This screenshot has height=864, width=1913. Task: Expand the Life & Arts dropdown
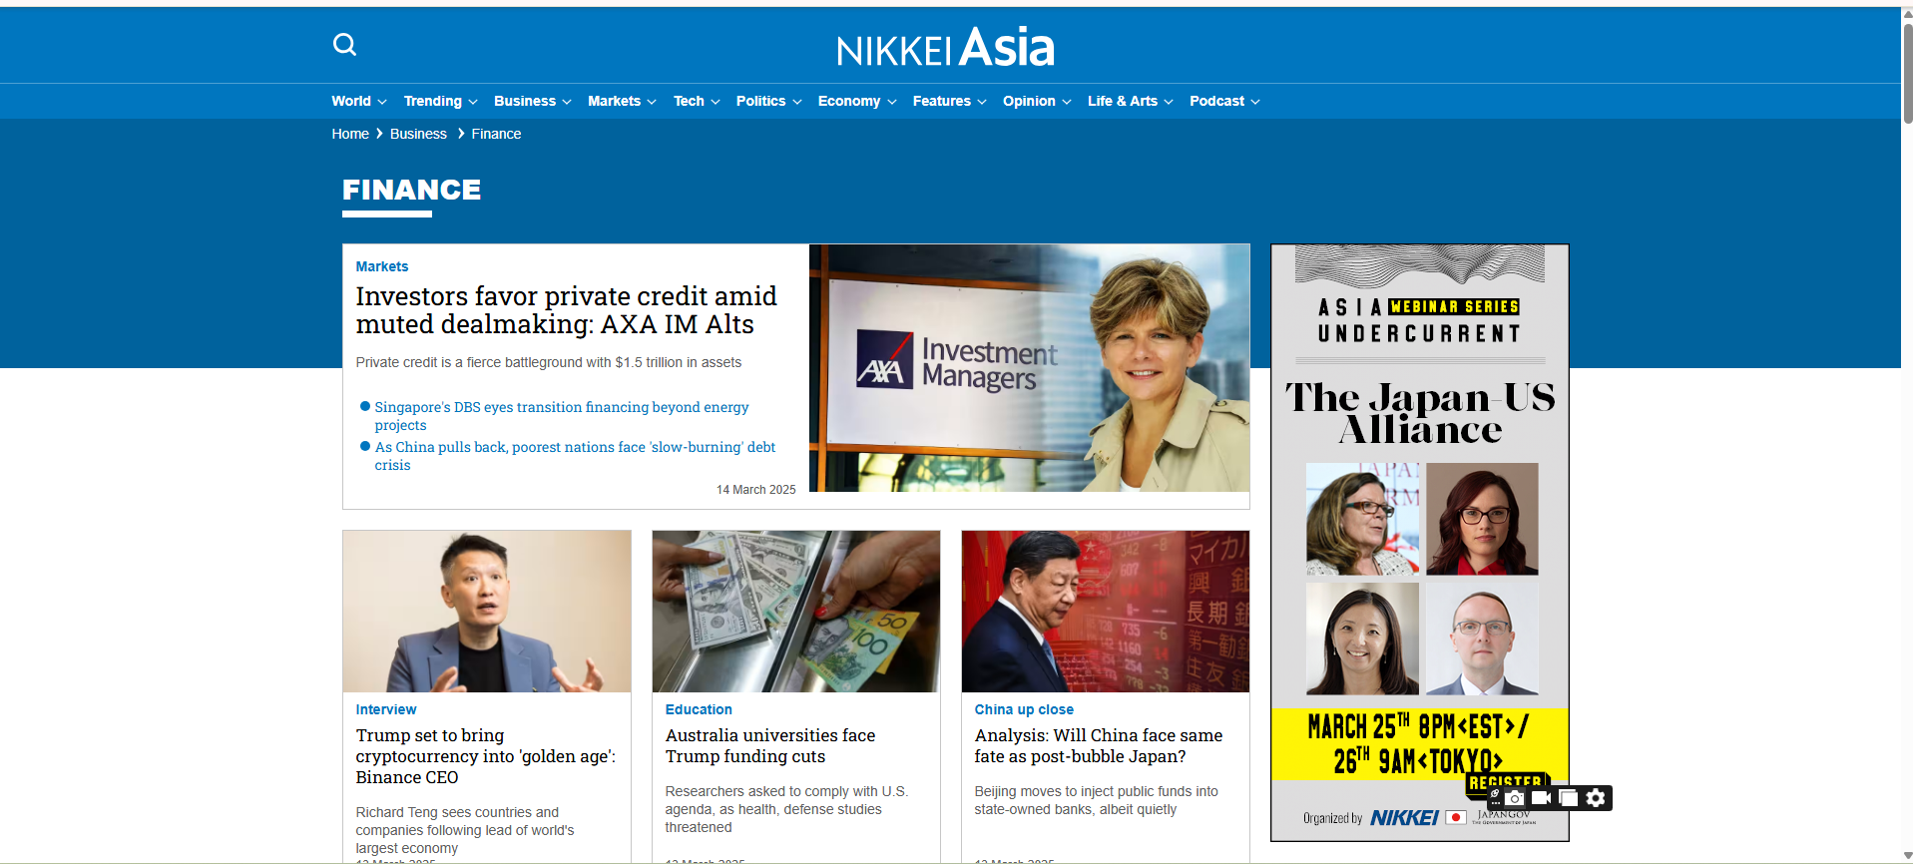pos(1130,101)
